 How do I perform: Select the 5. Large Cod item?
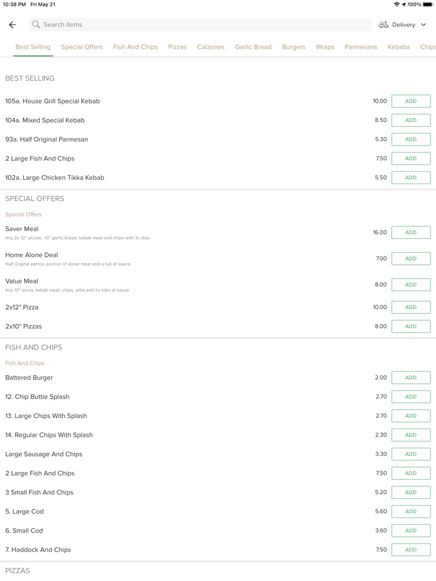click(24, 511)
